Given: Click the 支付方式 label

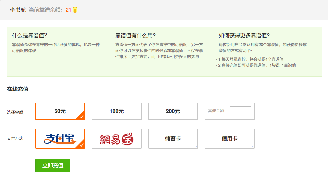Looking at the screenshot, I should (16, 138).
